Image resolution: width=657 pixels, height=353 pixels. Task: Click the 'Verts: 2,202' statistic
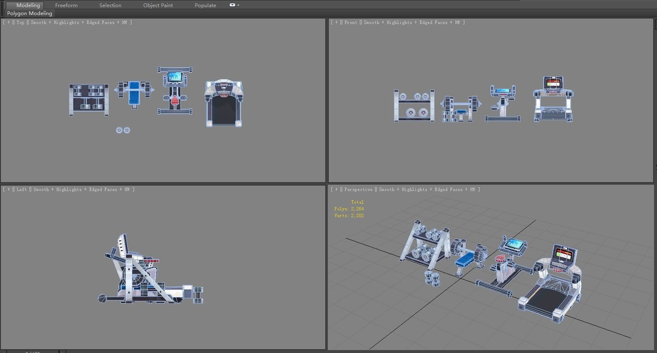(349, 215)
